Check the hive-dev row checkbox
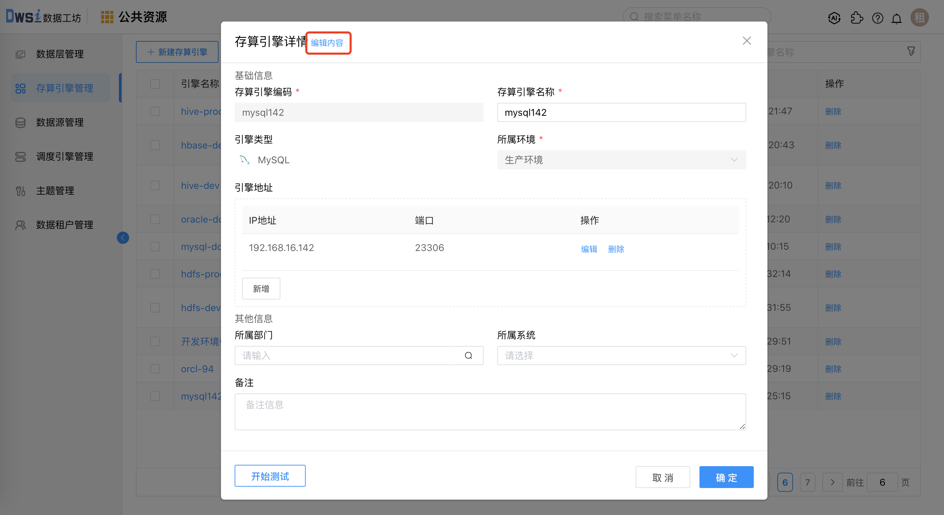944x515 pixels. click(155, 185)
